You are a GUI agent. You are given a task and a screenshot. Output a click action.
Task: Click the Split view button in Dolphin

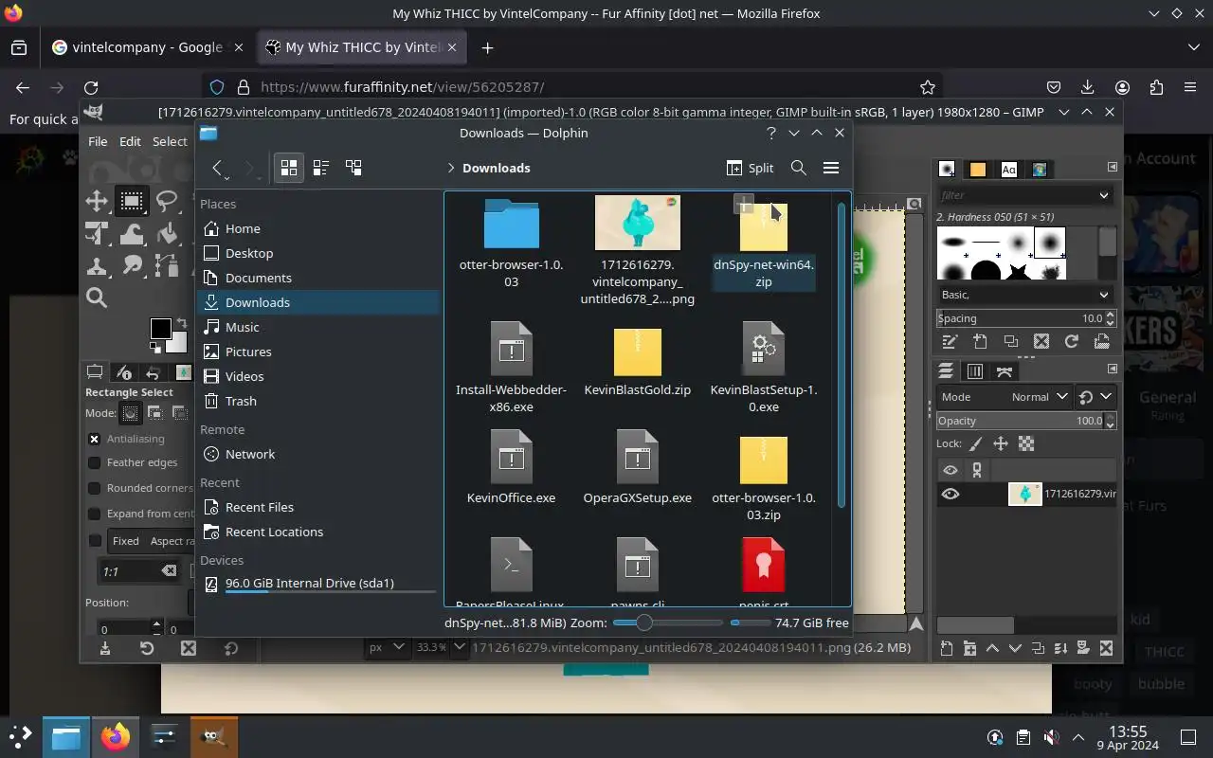(x=750, y=168)
